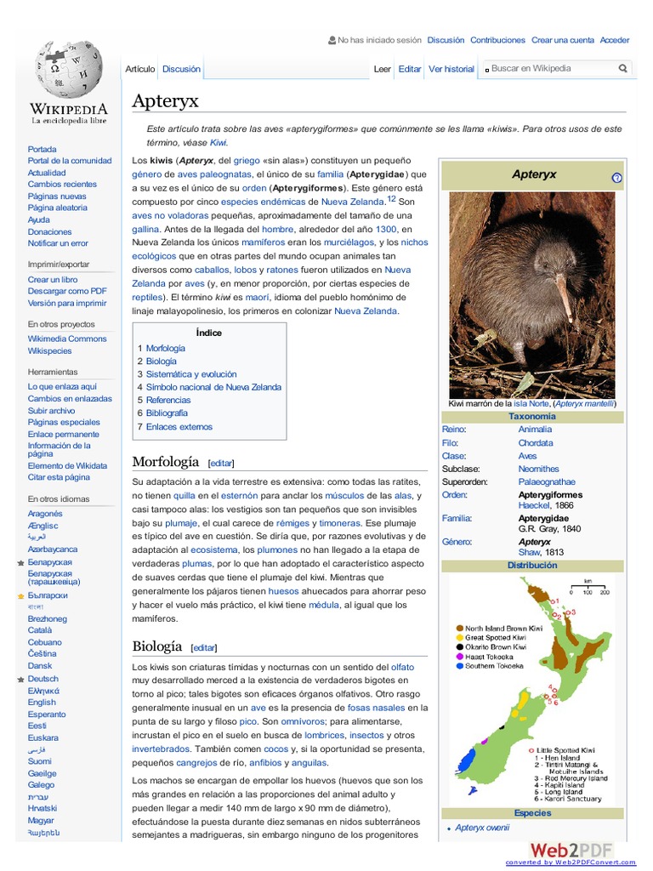Click the 'fosas nasales' link
Image resolution: width=653 pixels, height=871 pixels.
[377, 709]
